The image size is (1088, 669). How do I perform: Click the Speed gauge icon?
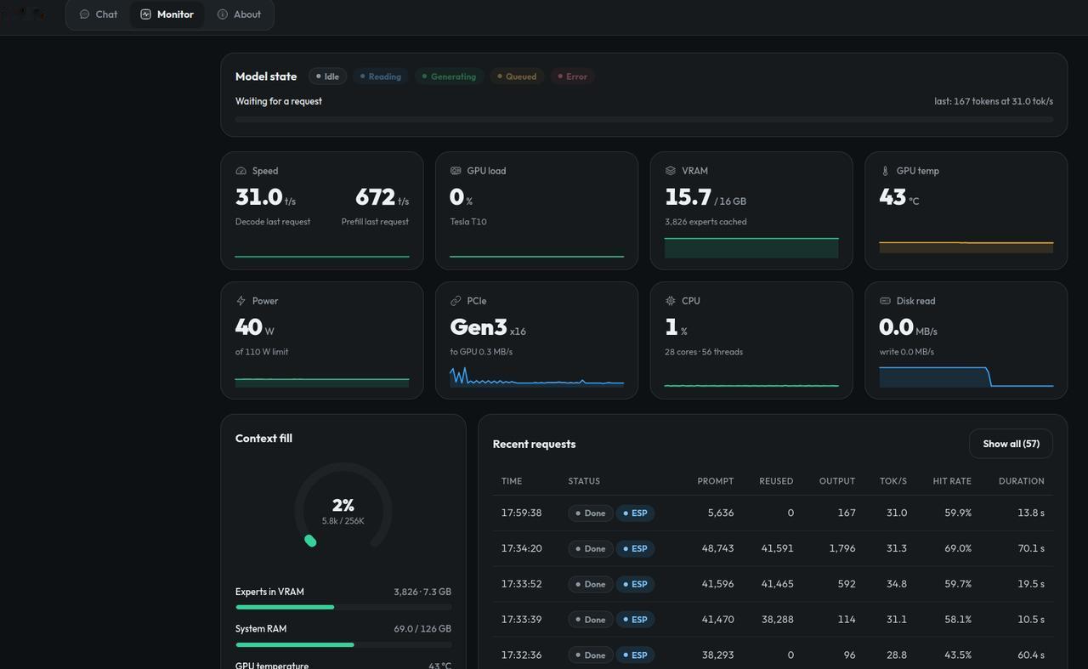[x=241, y=171]
